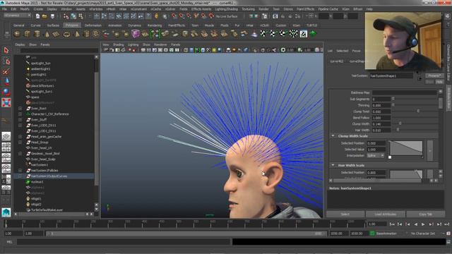
Task: Choose the single perspective pane layout icon
Action: point(6,136)
